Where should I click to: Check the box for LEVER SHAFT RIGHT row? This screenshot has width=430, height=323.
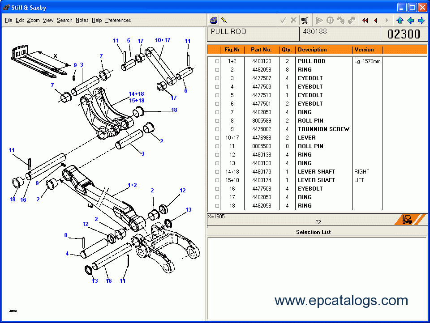[x=217, y=172]
